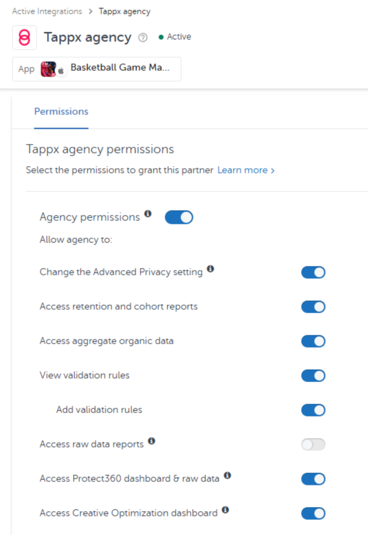Click the 'Add validation rules' label

pyautogui.click(x=99, y=410)
